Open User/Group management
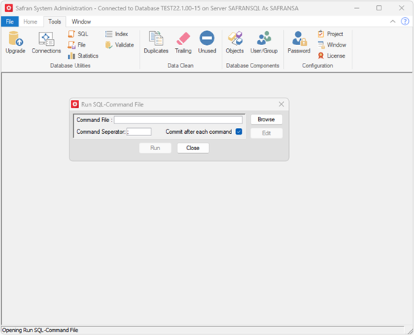 pyautogui.click(x=264, y=42)
